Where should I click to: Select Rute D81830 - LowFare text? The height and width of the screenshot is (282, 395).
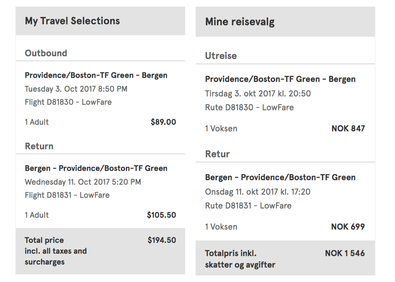point(249,107)
